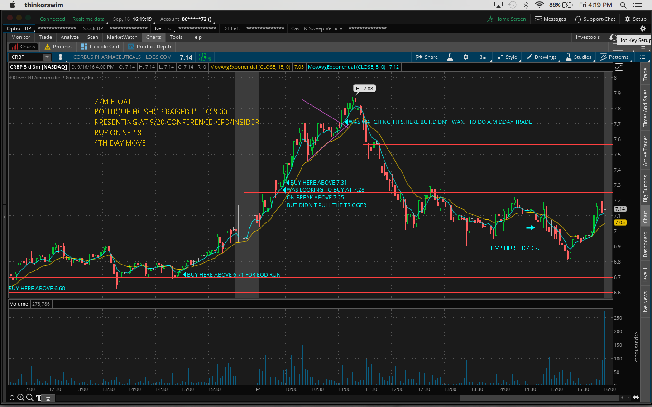The width and height of the screenshot is (652, 407).
Task: Open Support/Chat
Action: (595, 19)
